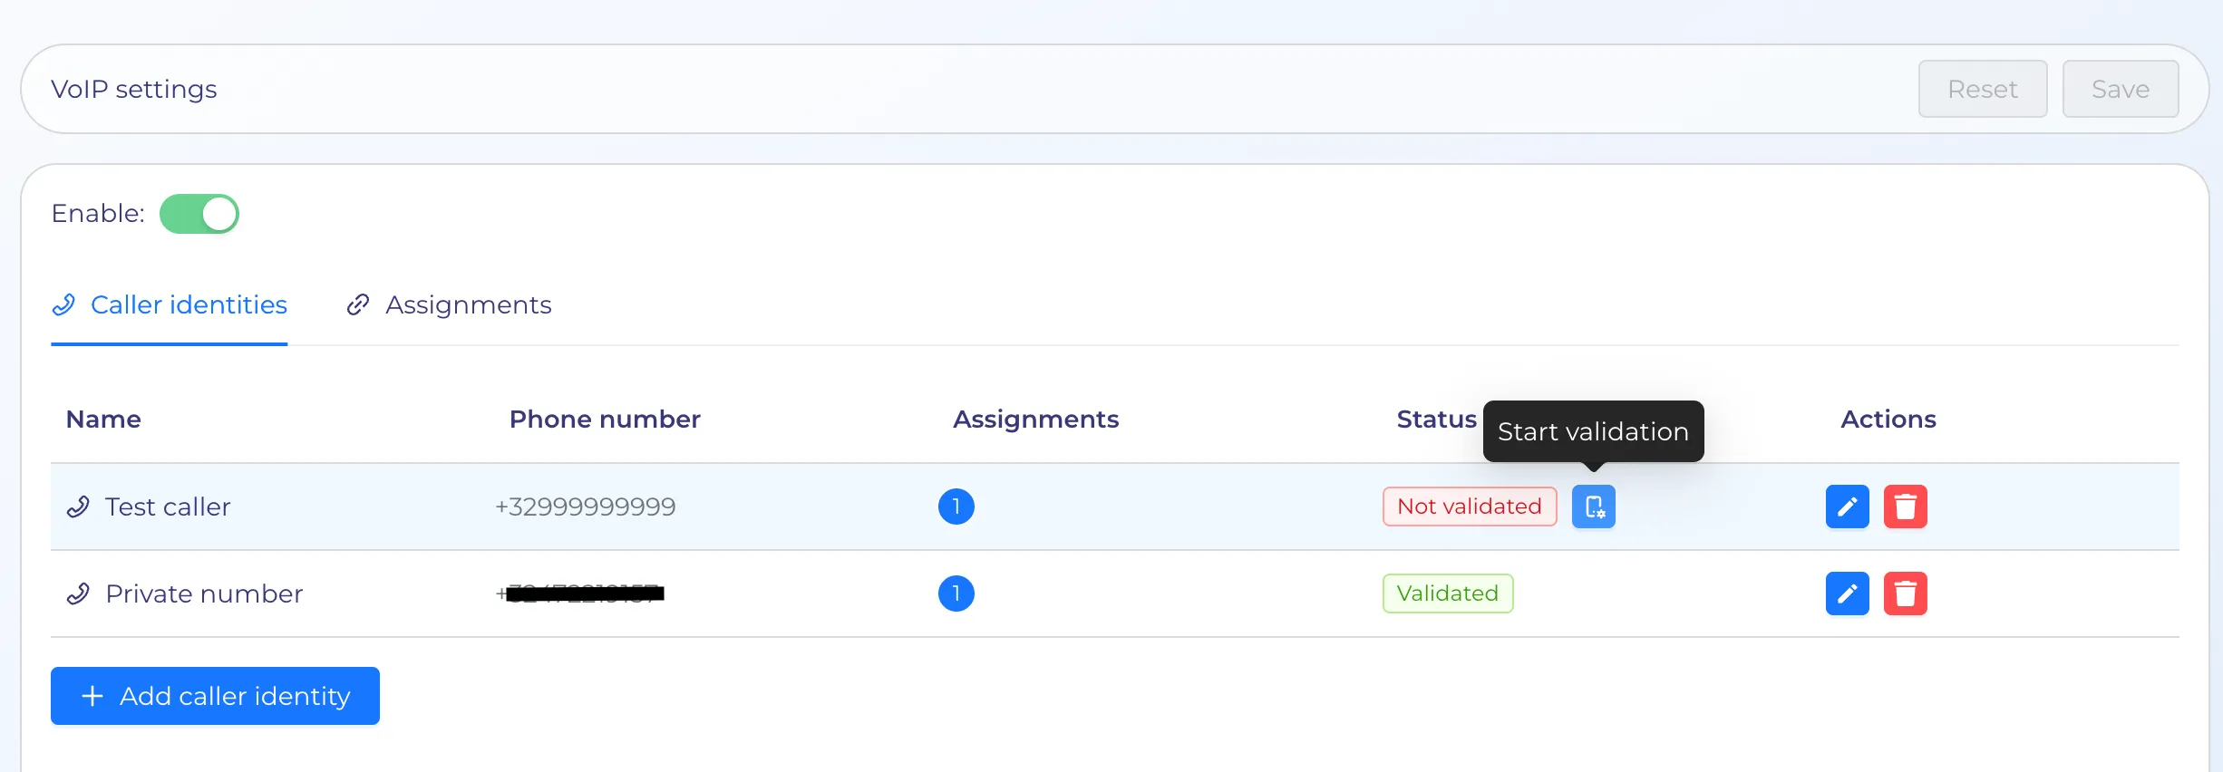2223x772 pixels.
Task: Click the VoIP settings title
Action: tap(134, 89)
